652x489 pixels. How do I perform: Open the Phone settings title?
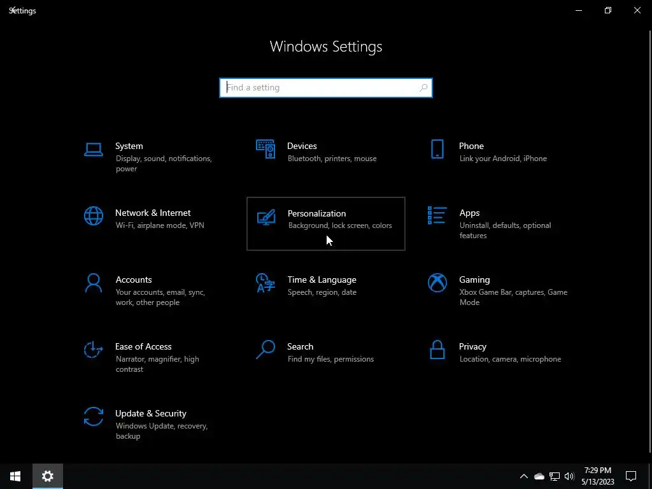coord(471,146)
